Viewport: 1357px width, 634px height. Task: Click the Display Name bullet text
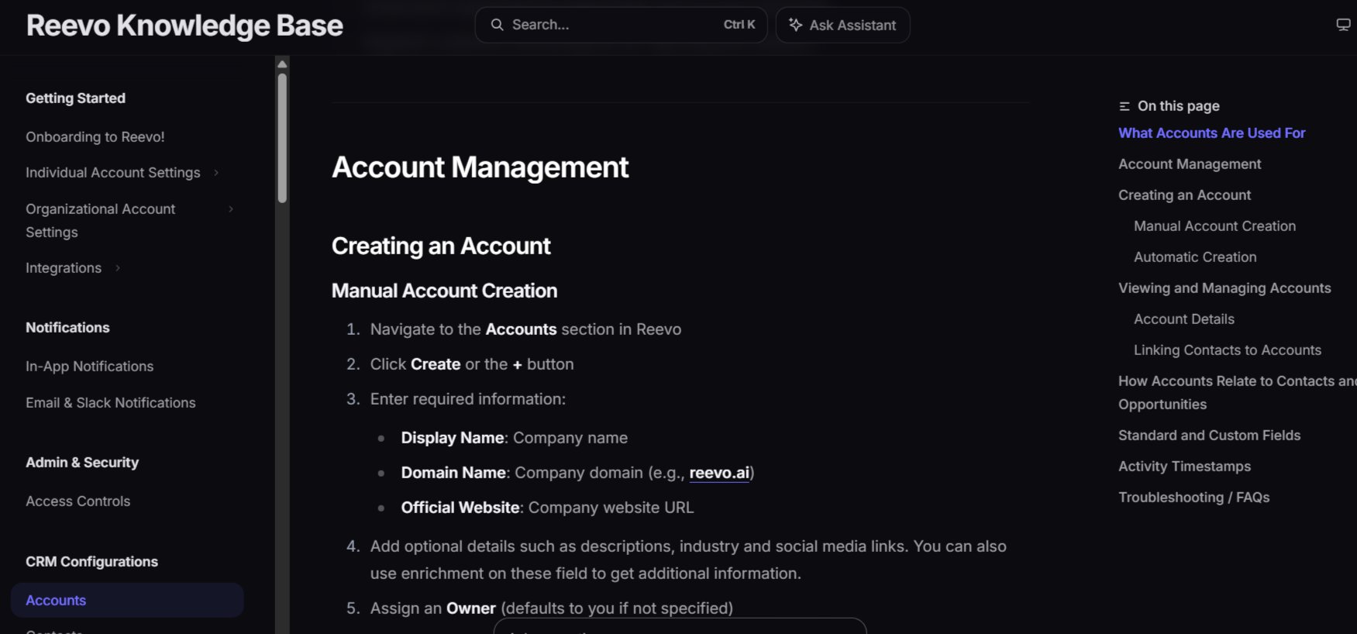click(x=515, y=438)
